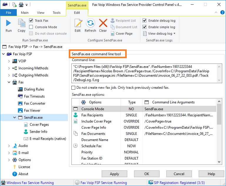Select the Dialing Rules tree item
The image size is (226, 186).
34,89
